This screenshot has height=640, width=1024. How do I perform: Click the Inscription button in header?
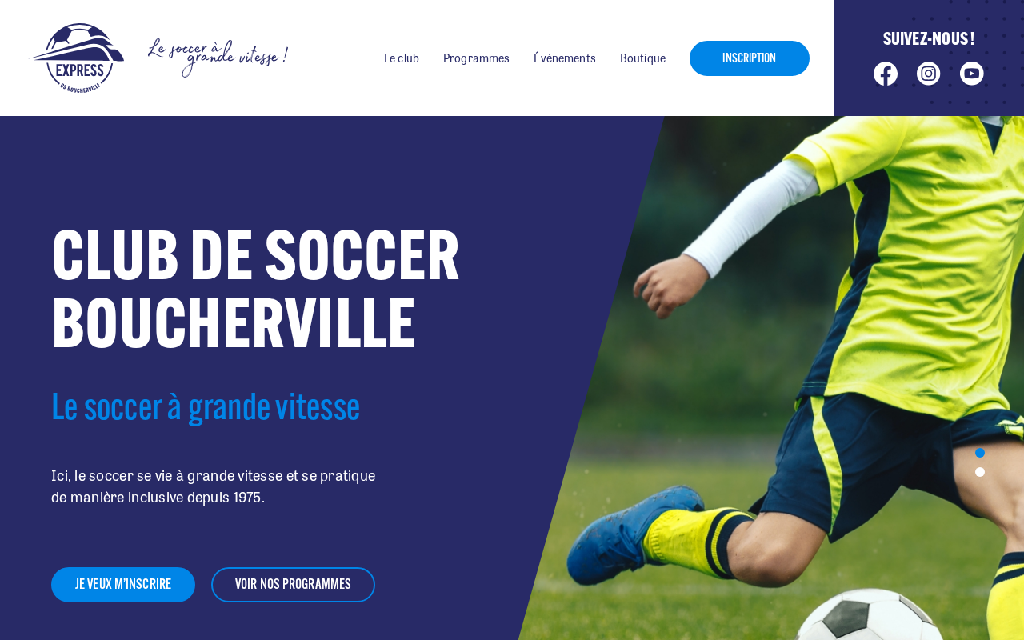750,58
